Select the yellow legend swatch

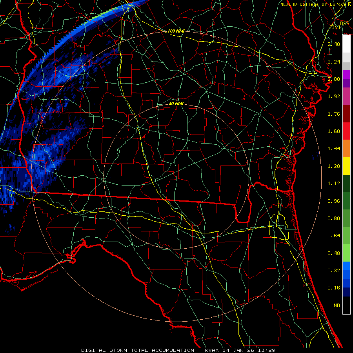tap(346, 166)
